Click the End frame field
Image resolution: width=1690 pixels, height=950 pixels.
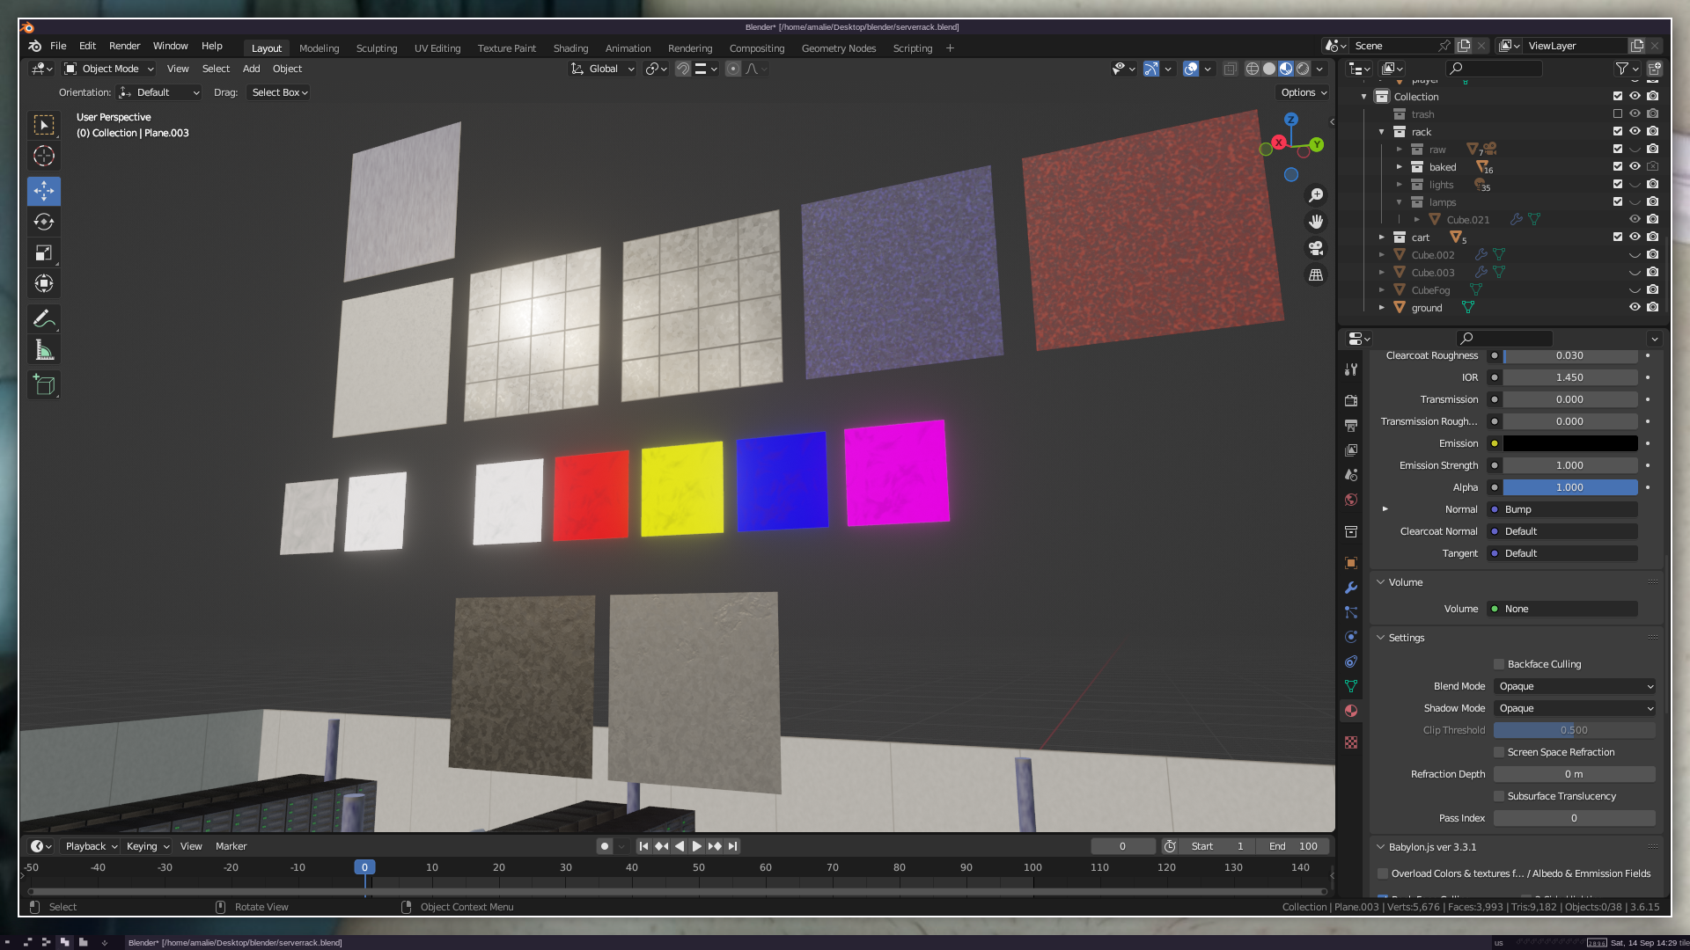1293,846
